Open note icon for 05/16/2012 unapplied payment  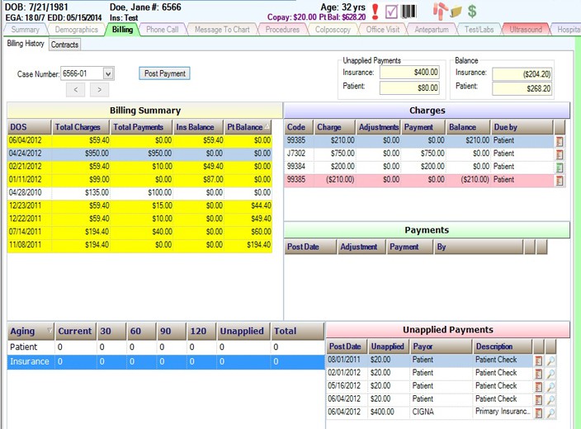coord(539,386)
